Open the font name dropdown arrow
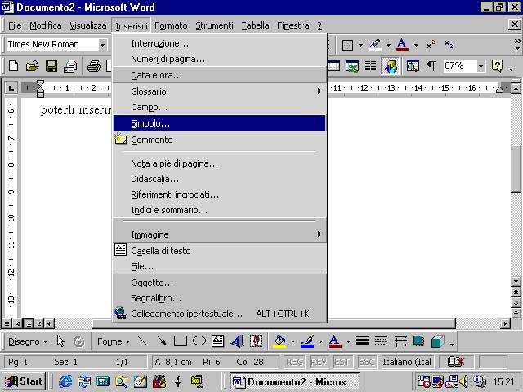 click(102, 45)
